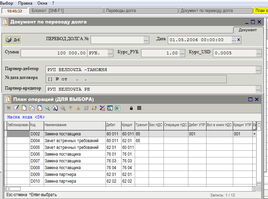
Task: Click scroll down arrow of table scrollbar
Action: (259, 184)
